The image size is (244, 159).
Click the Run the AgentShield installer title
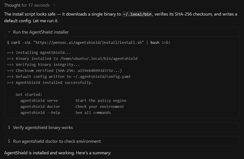tap(41, 32)
